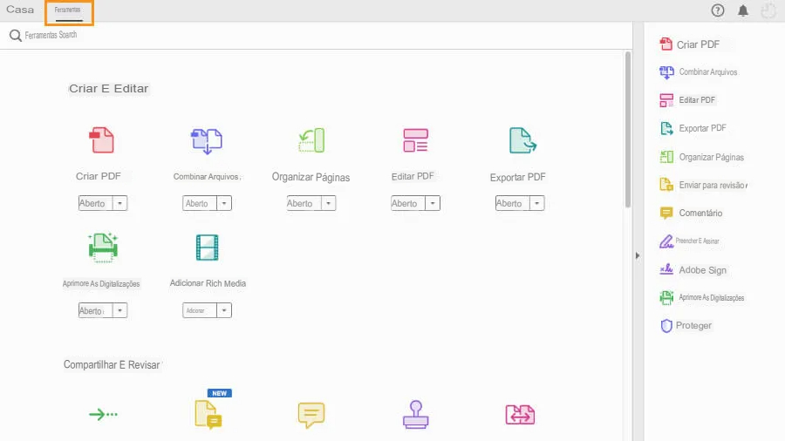Screen dimensions: 785x441
Task: Click the Combinar Arquivos icon in main grid
Action: (206, 141)
